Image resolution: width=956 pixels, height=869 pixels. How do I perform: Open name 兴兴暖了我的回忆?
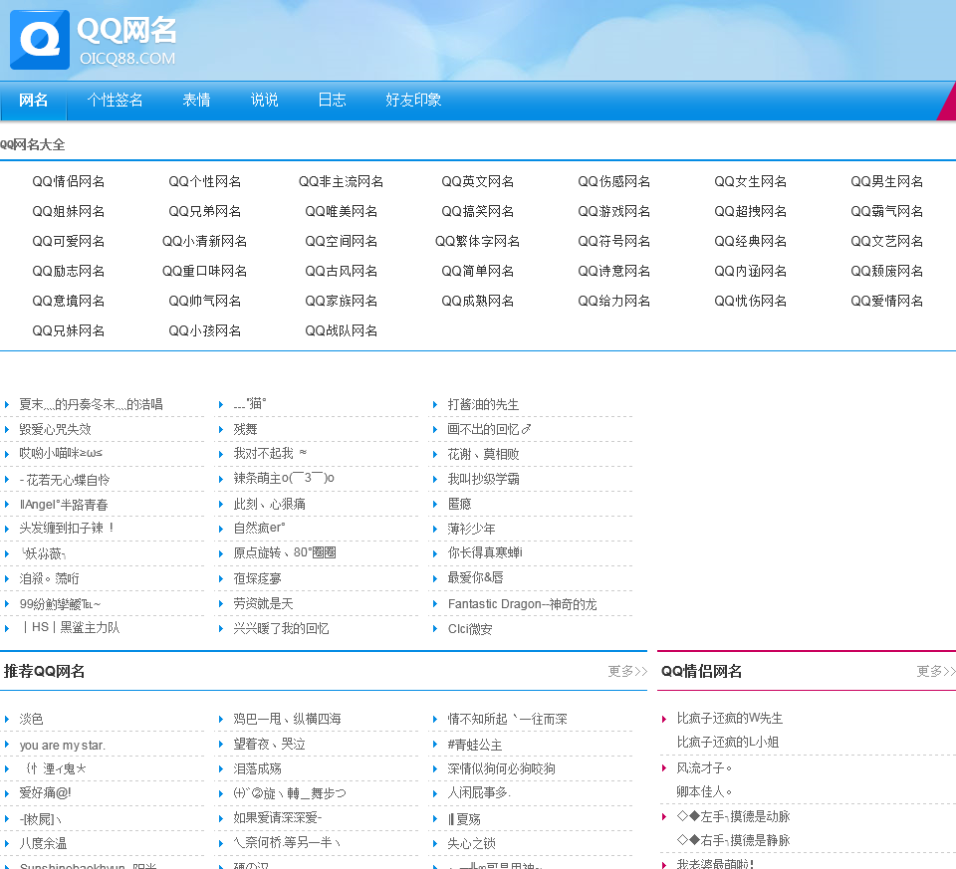tap(281, 628)
